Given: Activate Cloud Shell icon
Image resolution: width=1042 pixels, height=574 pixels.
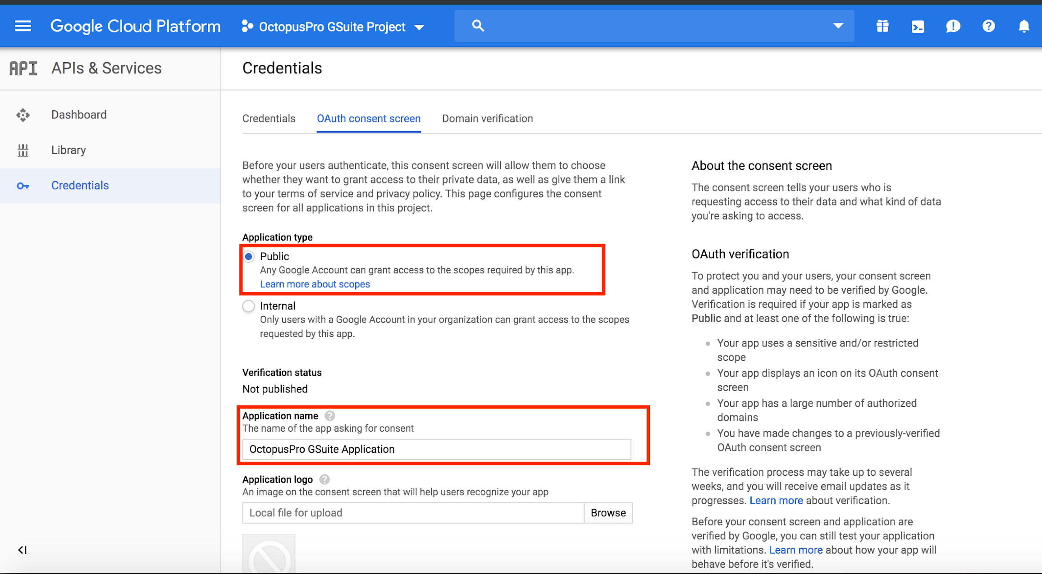Looking at the screenshot, I should pyautogui.click(x=918, y=27).
